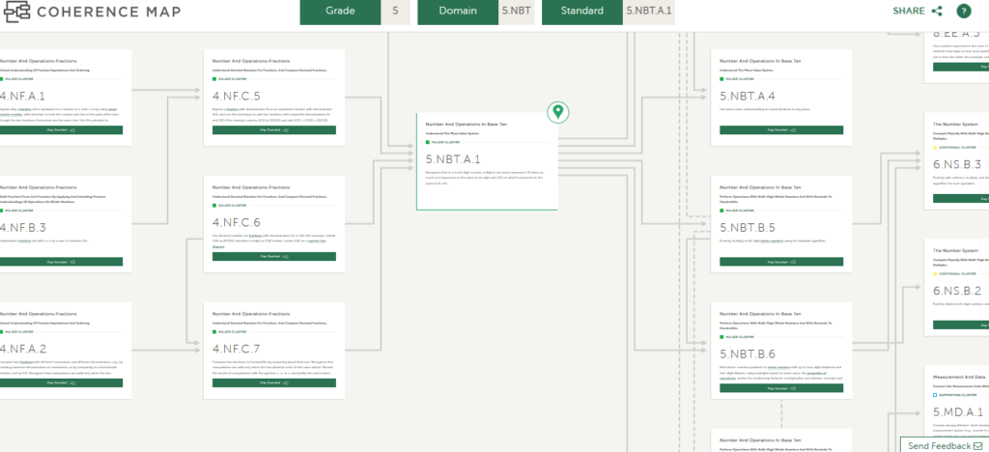Screen dimensions: 989x452
Task: Click the Coherence Map logo icon
Action: click(x=15, y=12)
